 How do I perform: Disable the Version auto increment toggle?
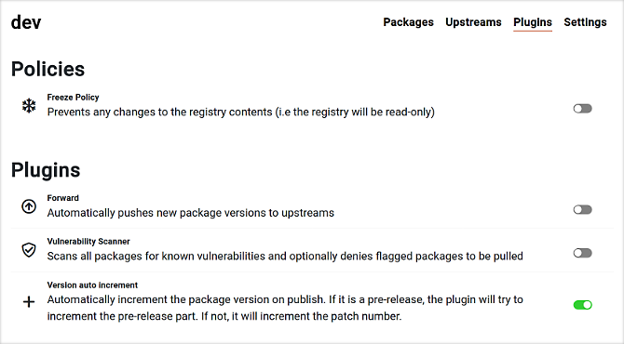pyautogui.click(x=583, y=305)
